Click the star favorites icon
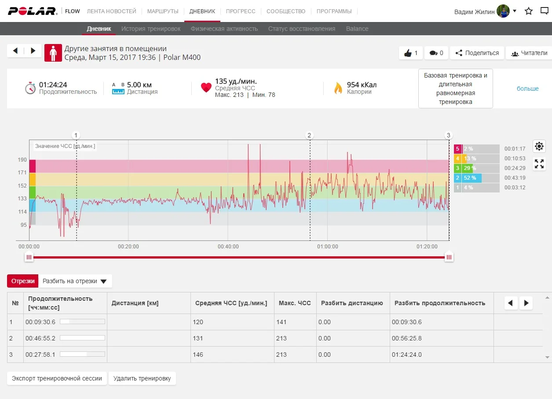This screenshot has width=552, height=399. (x=529, y=11)
